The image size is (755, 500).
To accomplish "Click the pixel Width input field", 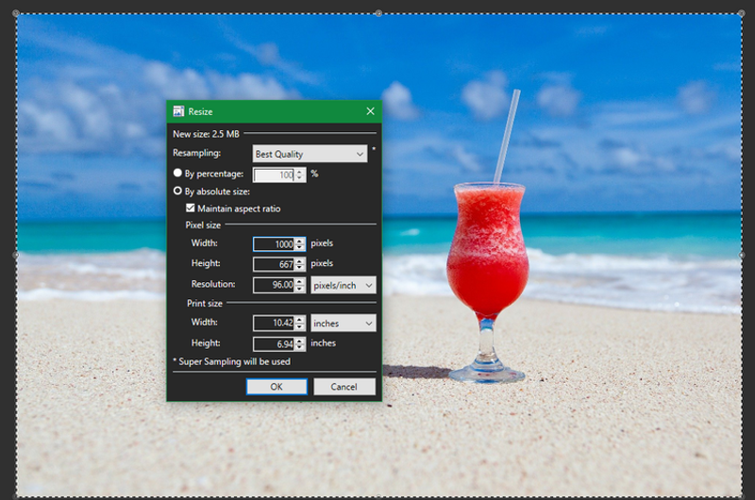I will click(274, 243).
